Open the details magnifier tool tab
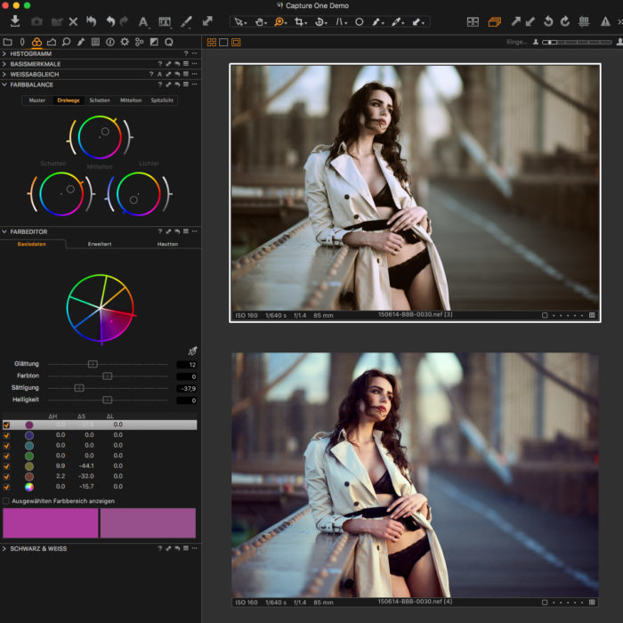This screenshot has height=623, width=623. tap(67, 42)
